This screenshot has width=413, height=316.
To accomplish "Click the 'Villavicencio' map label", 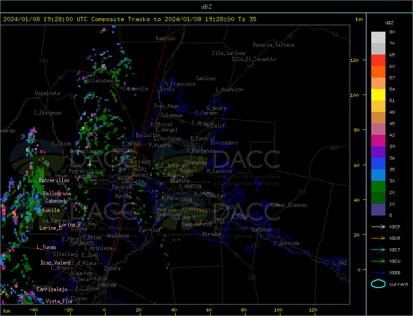I will 102,81.
